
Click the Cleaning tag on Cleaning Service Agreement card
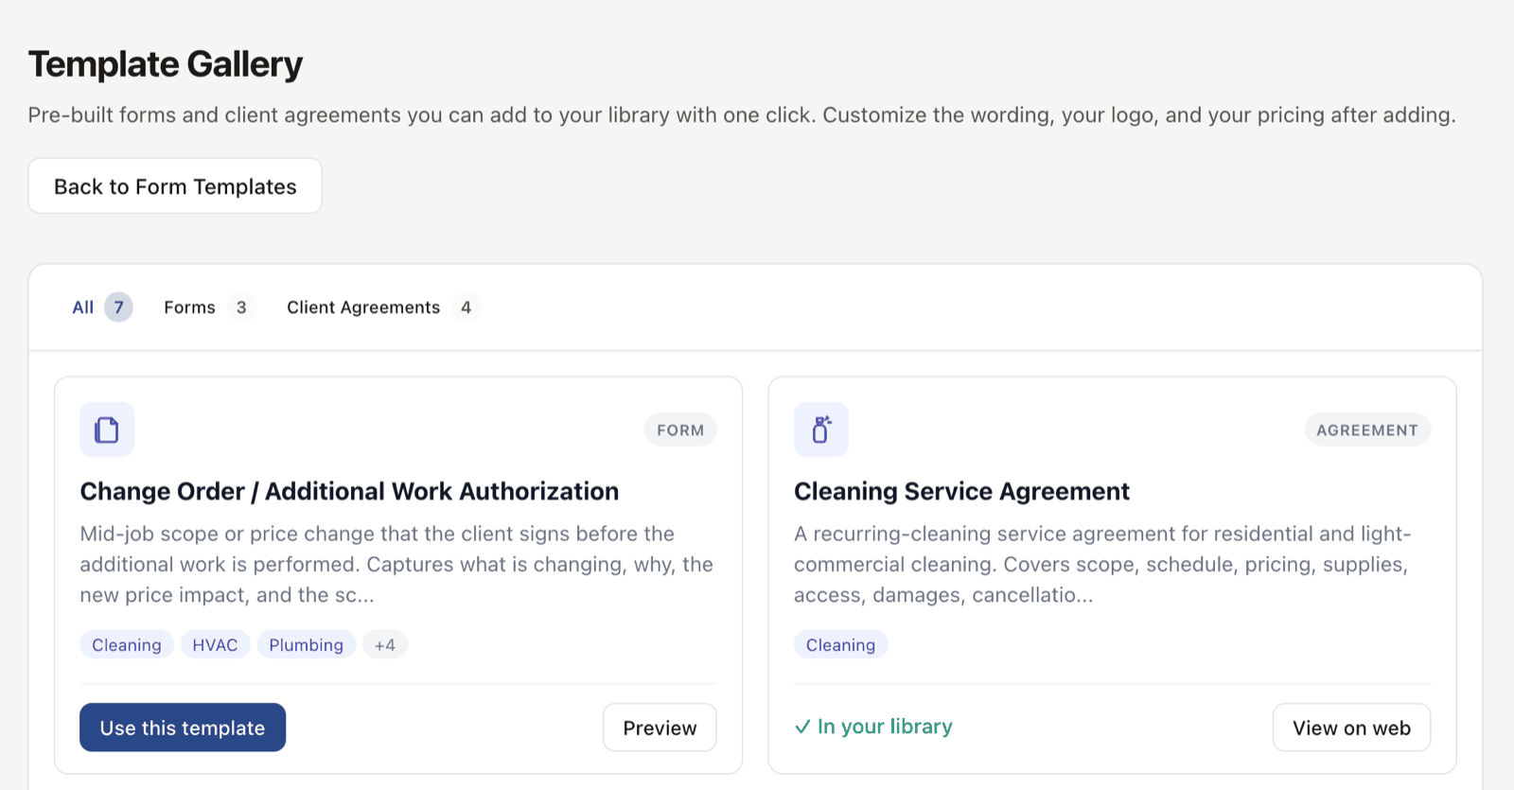tap(841, 645)
